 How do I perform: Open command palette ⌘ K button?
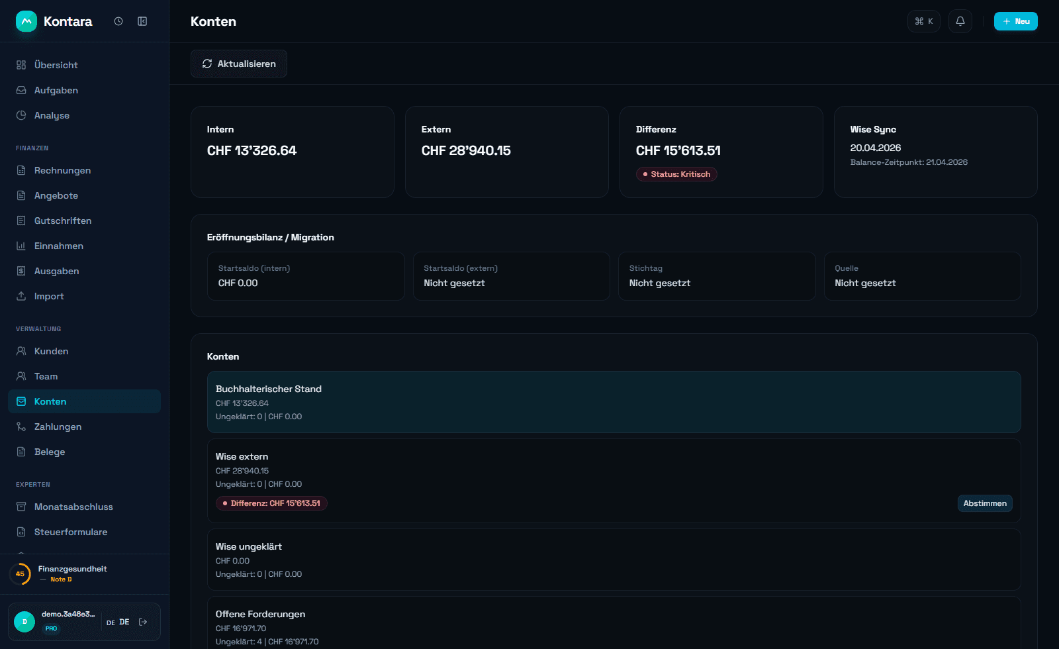click(x=924, y=21)
